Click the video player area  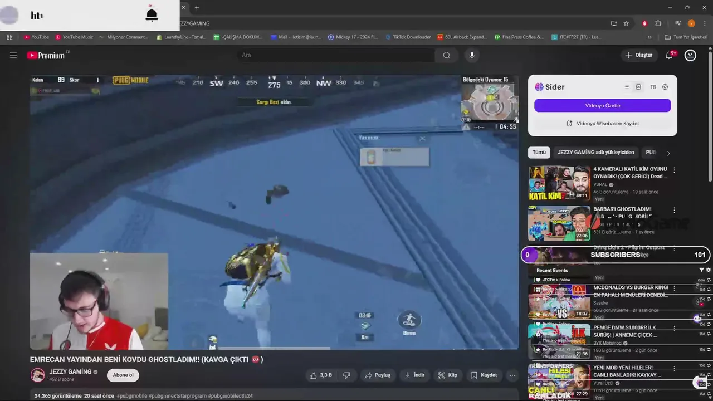(274, 212)
